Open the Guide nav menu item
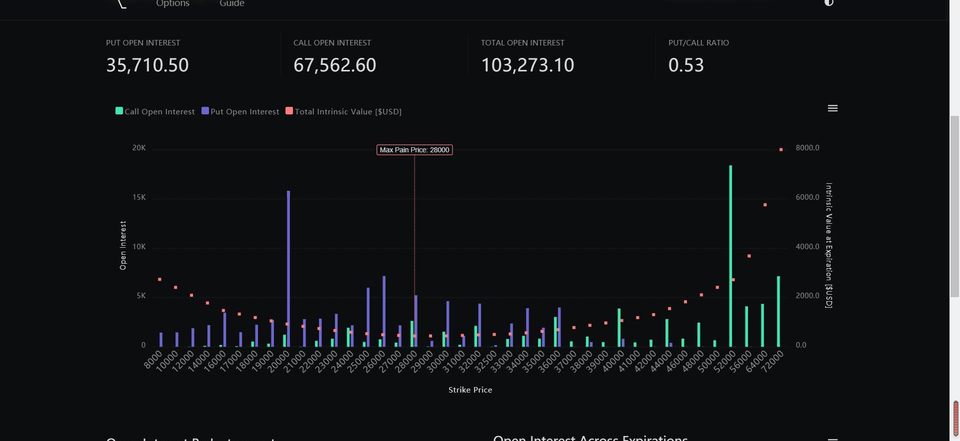The image size is (960, 441). point(231,4)
